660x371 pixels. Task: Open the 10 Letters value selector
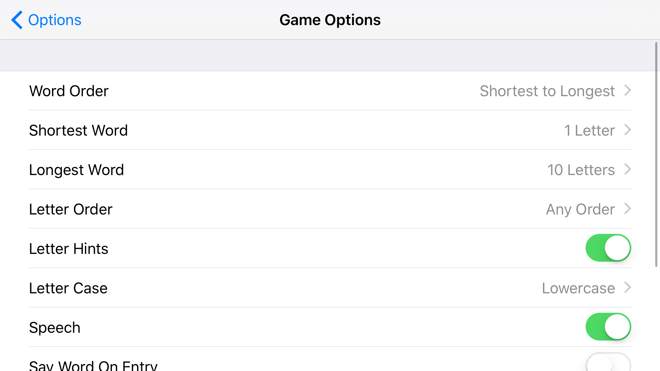[581, 170]
